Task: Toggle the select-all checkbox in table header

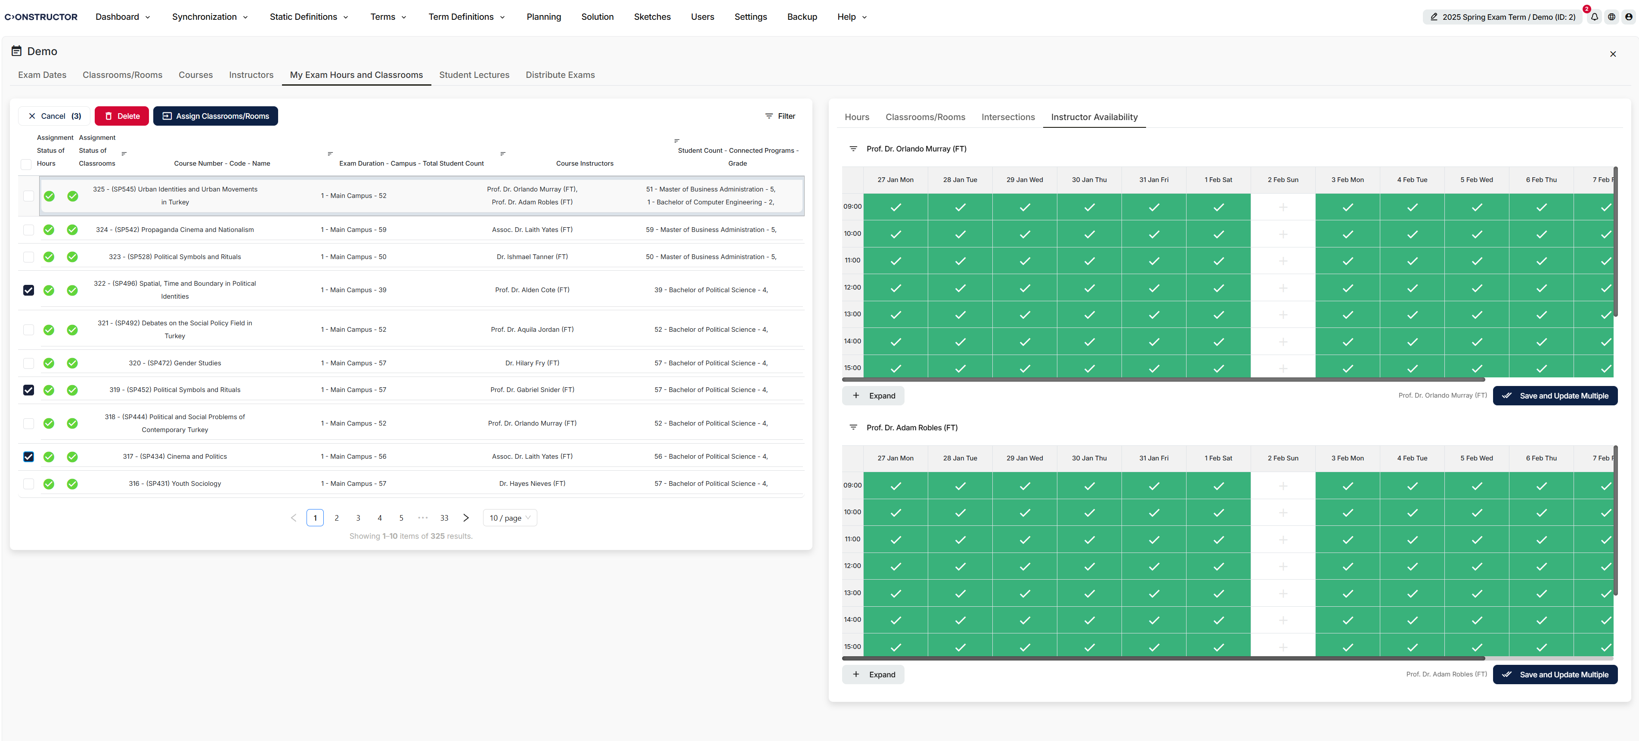Action: point(26,164)
